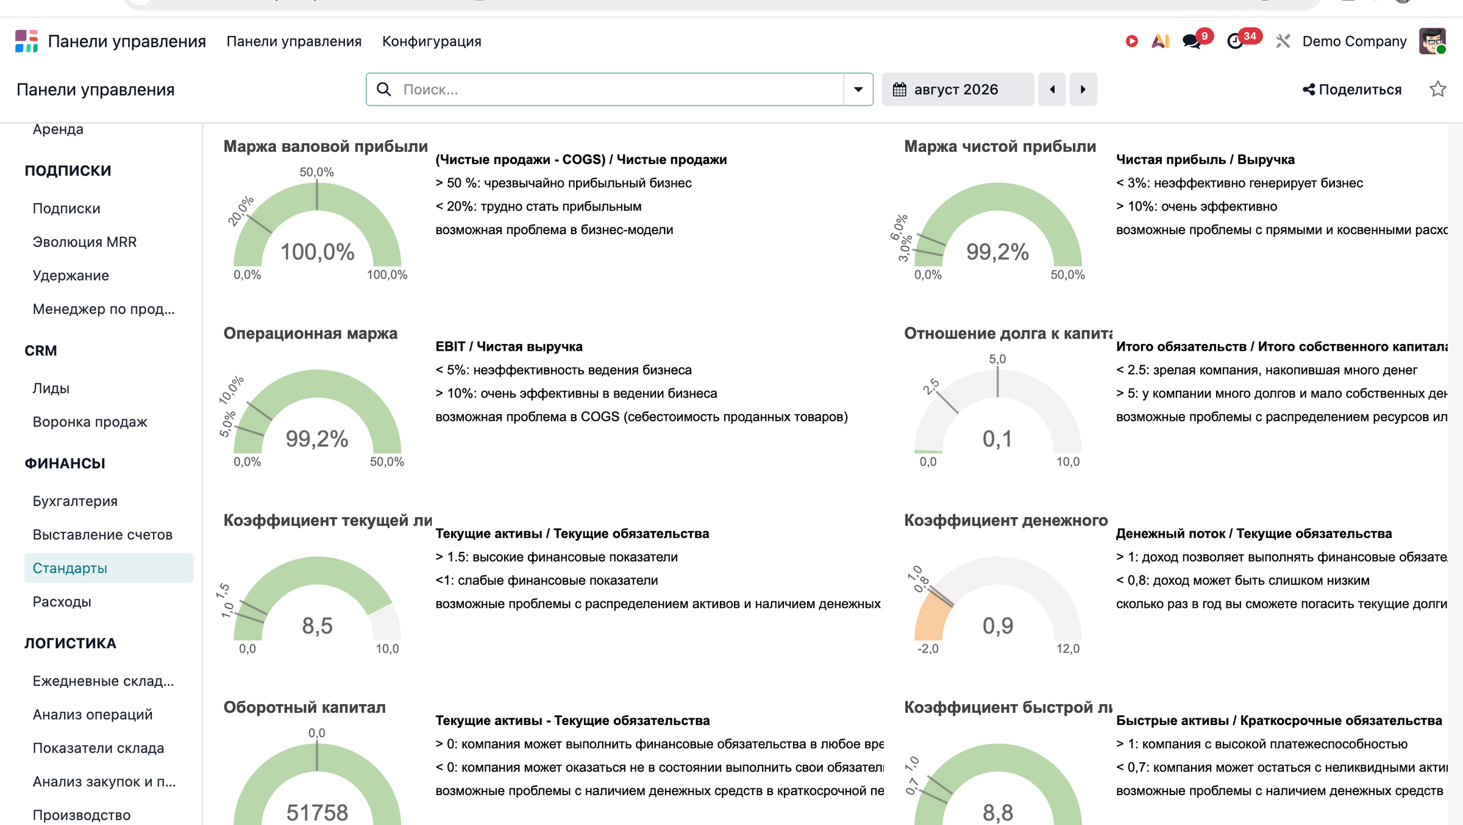Click the ФИНАНСЫ section header

click(65, 463)
